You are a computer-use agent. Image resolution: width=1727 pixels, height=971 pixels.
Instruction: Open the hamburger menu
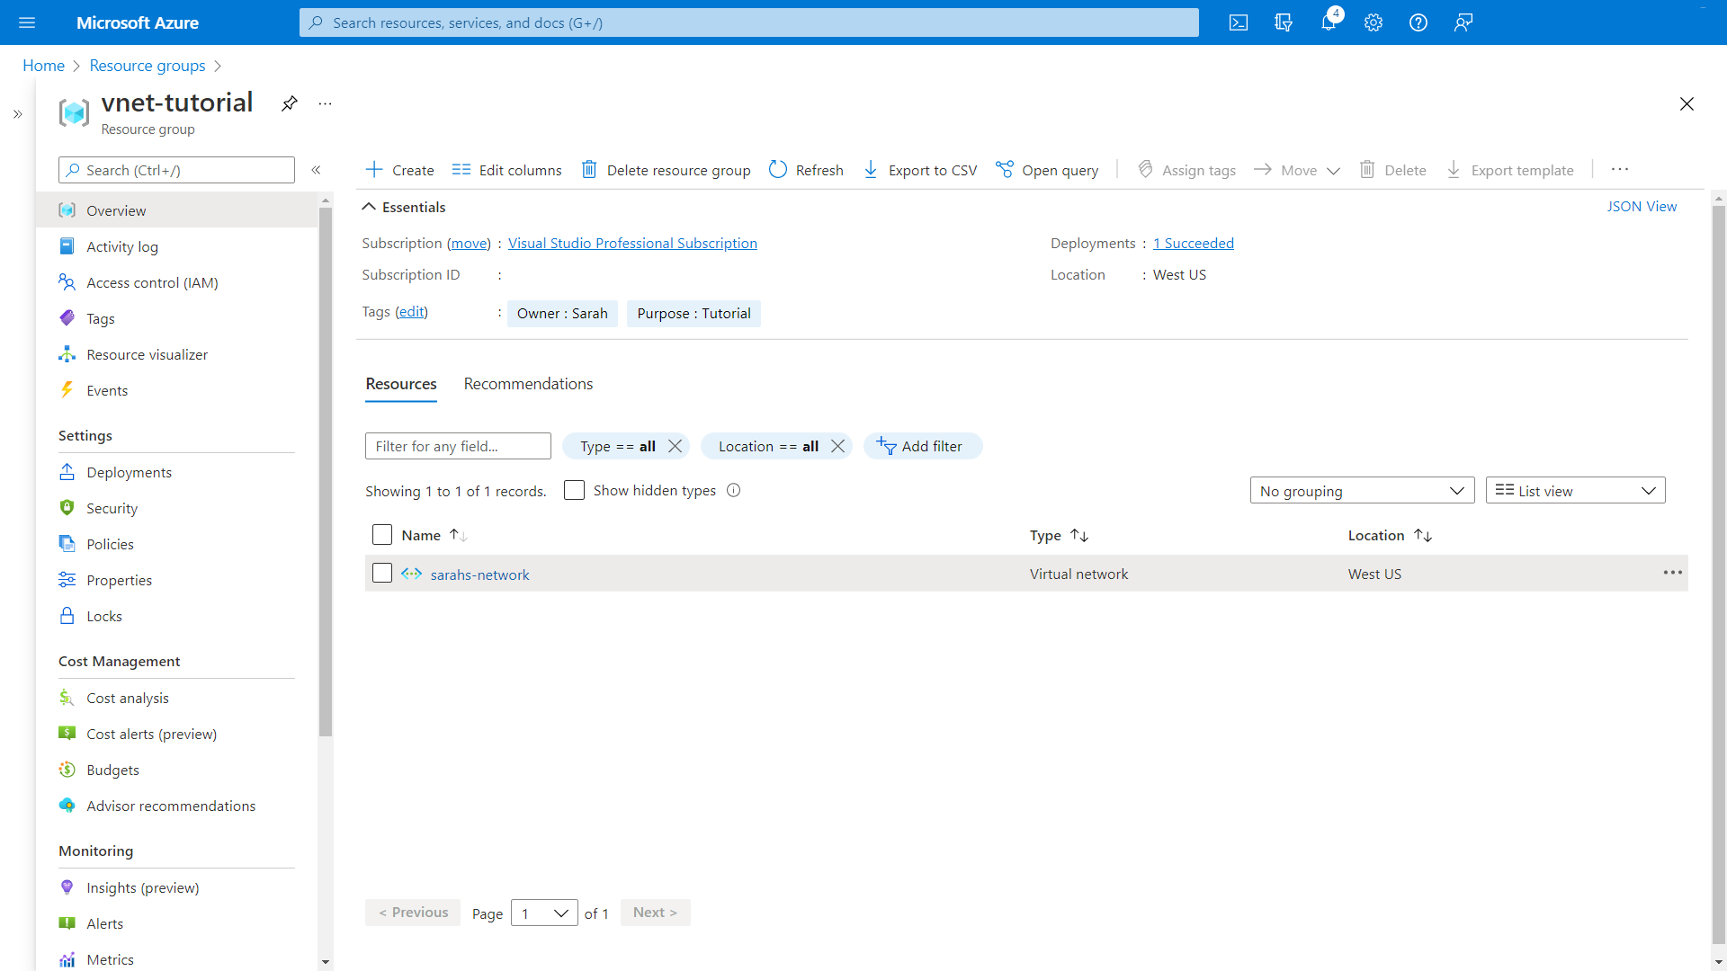point(27,22)
